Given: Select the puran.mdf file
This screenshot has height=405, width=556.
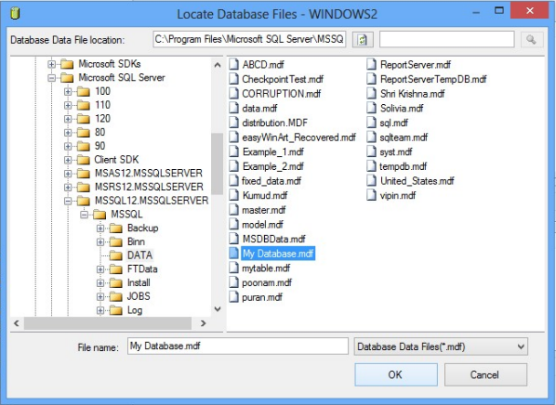Looking at the screenshot, I should click(262, 297).
